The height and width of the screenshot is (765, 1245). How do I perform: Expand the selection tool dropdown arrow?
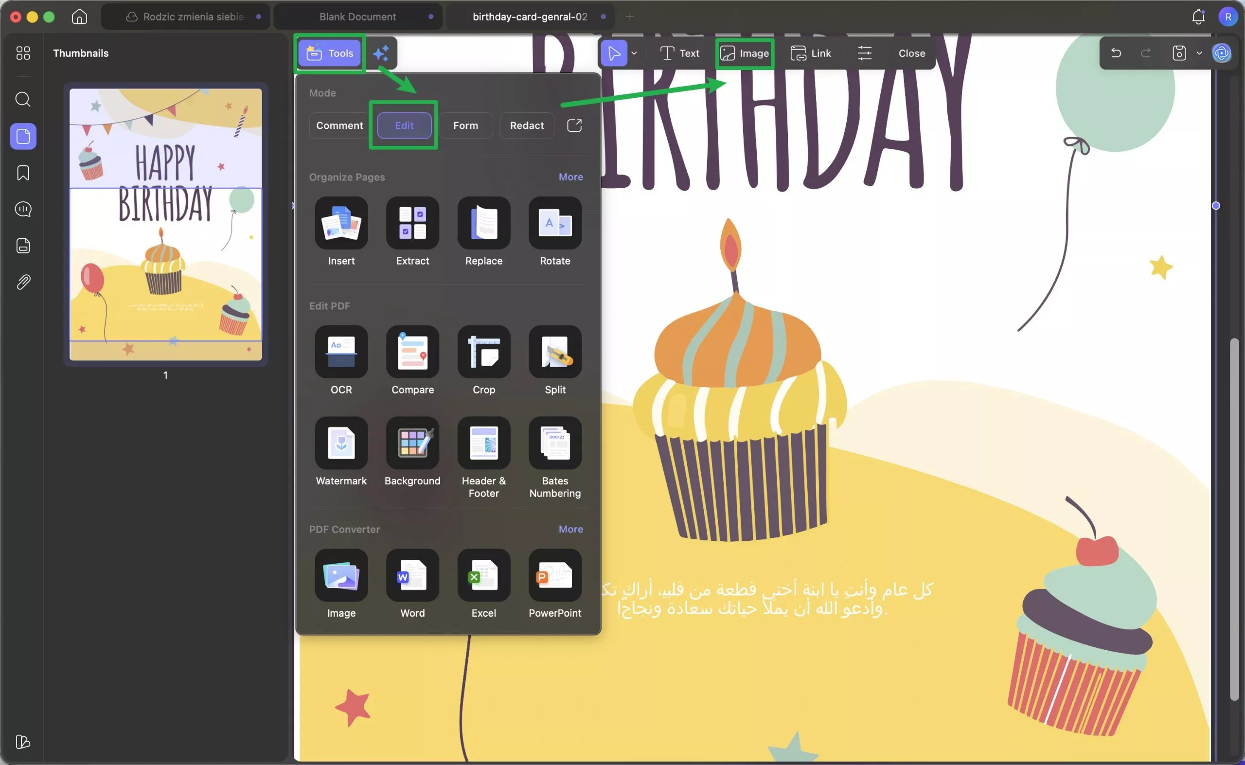pyautogui.click(x=634, y=53)
